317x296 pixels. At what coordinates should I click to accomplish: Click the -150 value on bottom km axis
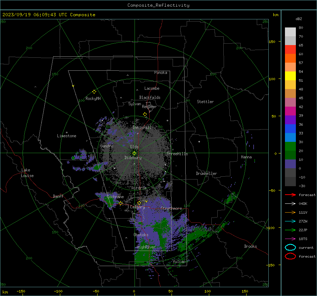(x=21, y=291)
